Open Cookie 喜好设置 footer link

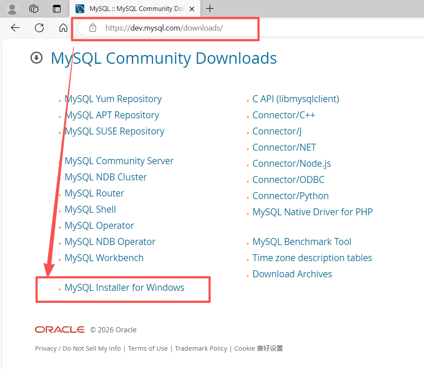(259, 348)
